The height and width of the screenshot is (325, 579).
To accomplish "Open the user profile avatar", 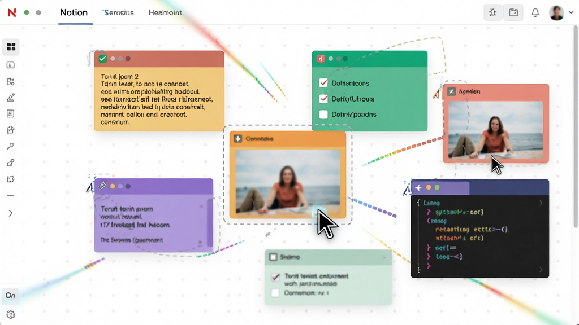I will pos(556,13).
